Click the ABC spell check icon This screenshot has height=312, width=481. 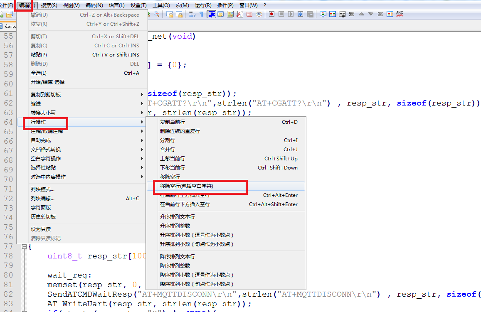pyautogui.click(x=400, y=14)
